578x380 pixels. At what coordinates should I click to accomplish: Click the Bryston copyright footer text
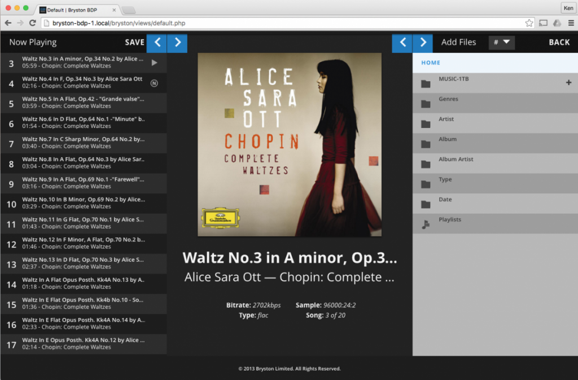290,369
